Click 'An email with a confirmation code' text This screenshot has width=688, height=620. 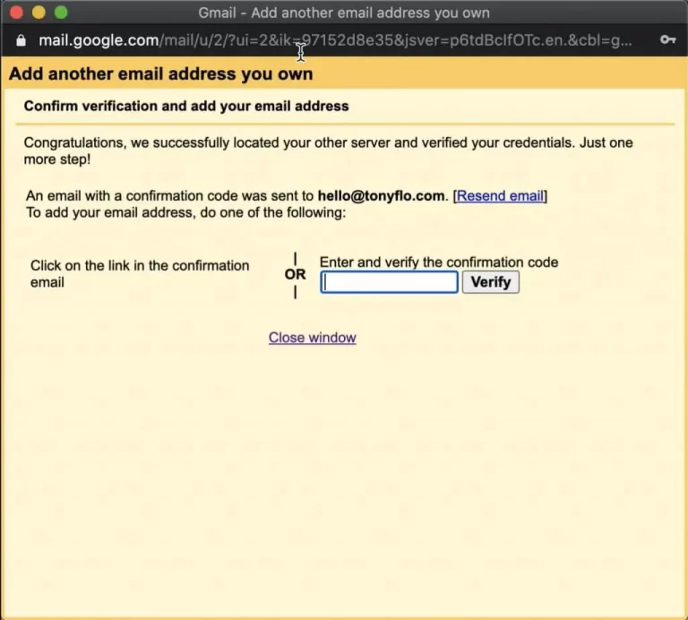tap(170, 196)
